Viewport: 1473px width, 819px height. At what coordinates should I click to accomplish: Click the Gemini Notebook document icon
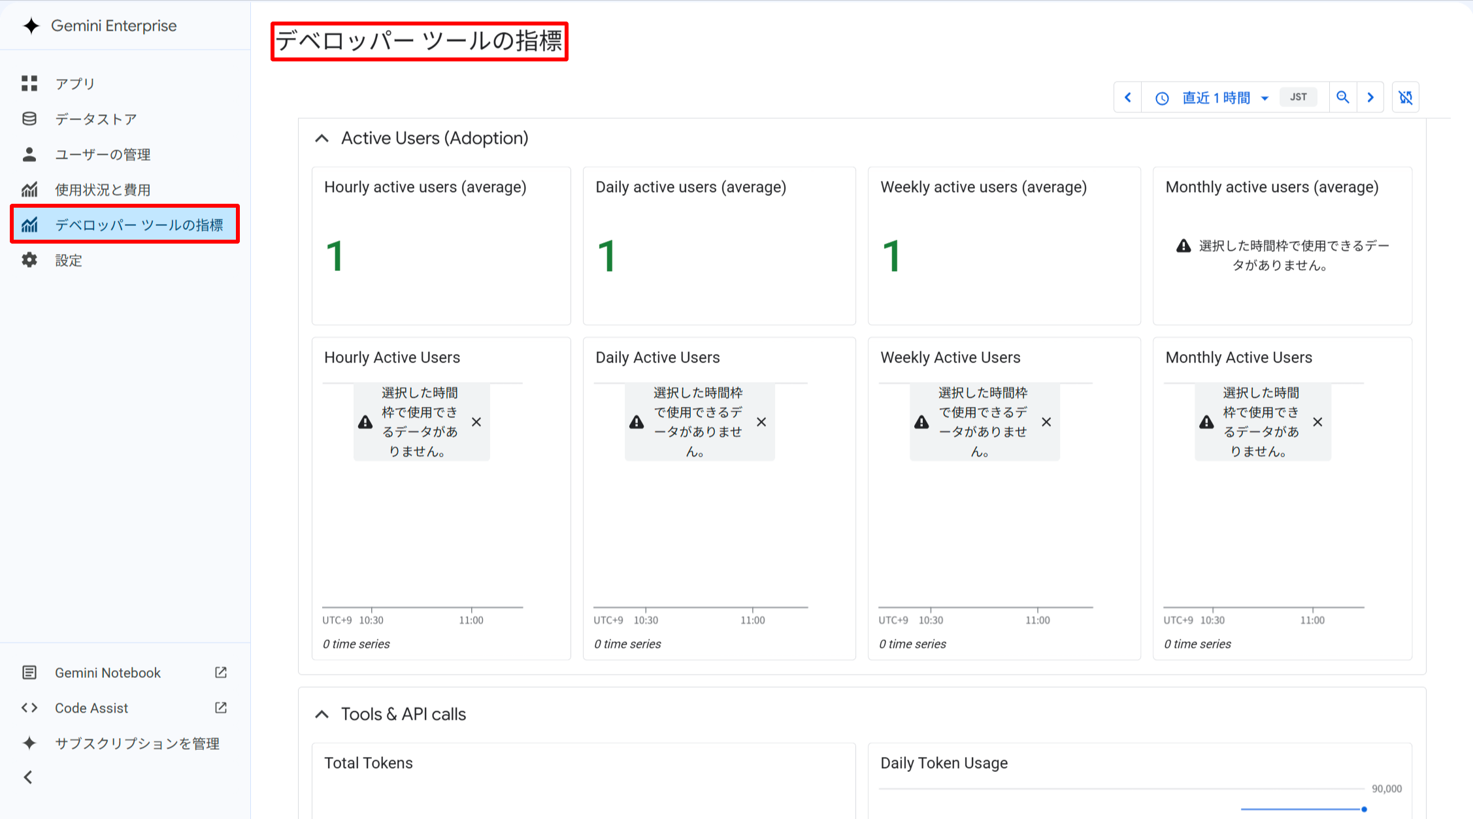click(x=29, y=673)
